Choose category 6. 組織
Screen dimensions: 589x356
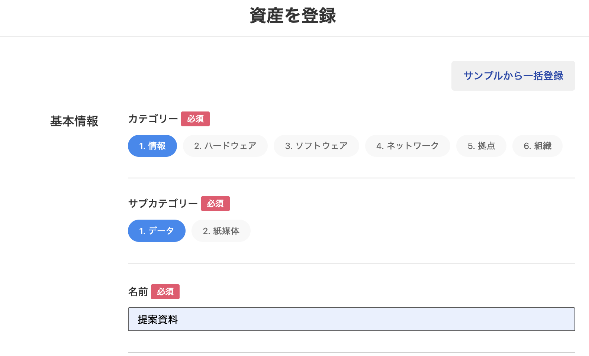tap(537, 146)
